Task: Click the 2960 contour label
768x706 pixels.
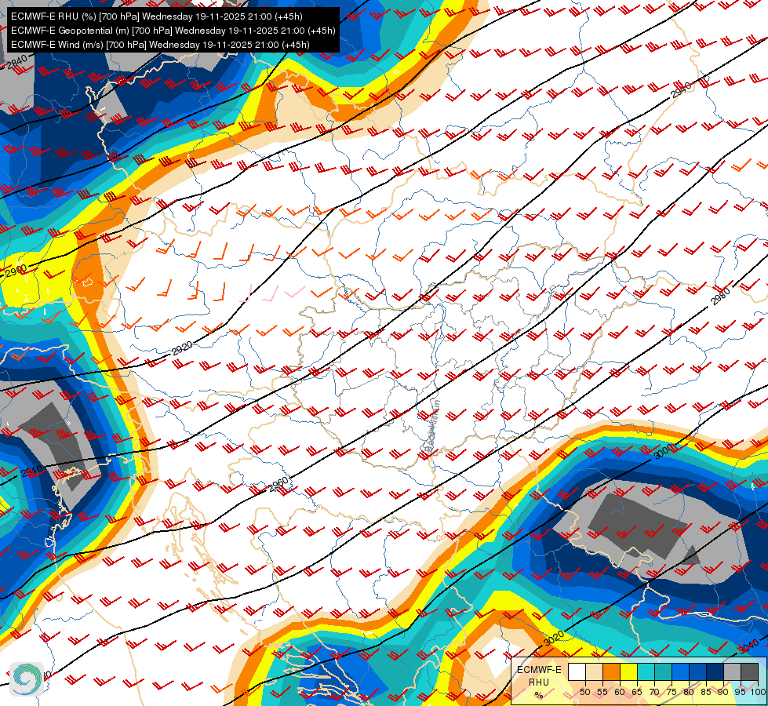Action: click(279, 484)
